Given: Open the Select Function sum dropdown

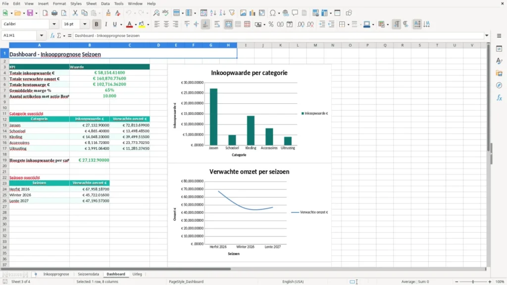Looking at the screenshot, I should coord(64,36).
